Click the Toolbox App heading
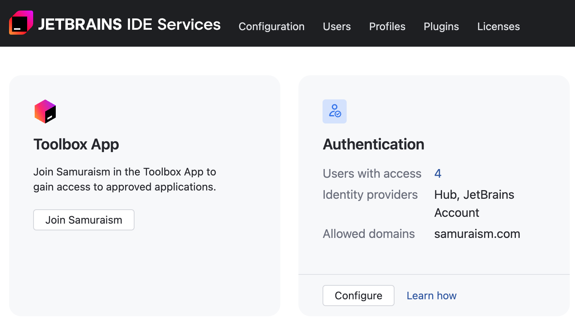This screenshot has height=323, width=575. [x=76, y=145]
